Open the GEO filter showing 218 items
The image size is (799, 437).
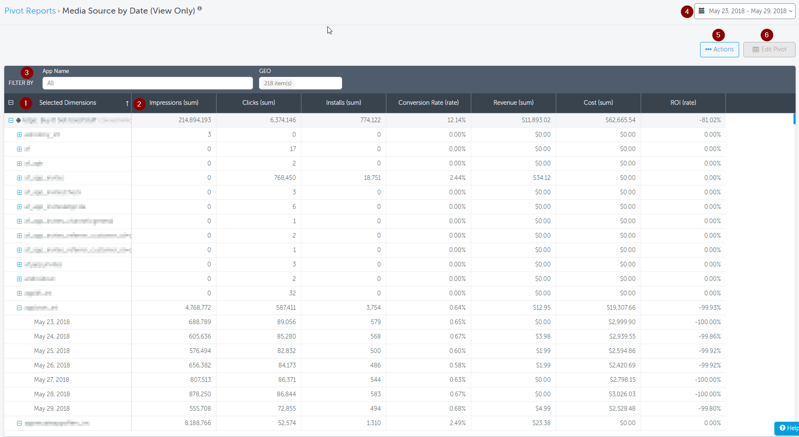pos(300,83)
